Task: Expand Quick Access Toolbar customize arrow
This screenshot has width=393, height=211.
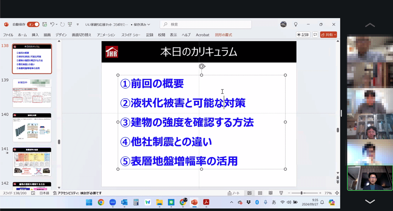Action: tap(78, 24)
